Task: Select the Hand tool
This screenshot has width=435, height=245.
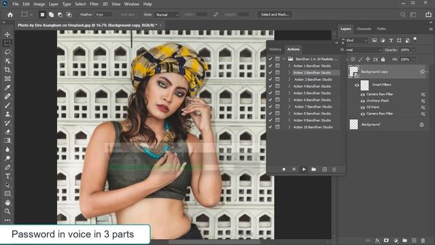Action: click(x=7, y=203)
